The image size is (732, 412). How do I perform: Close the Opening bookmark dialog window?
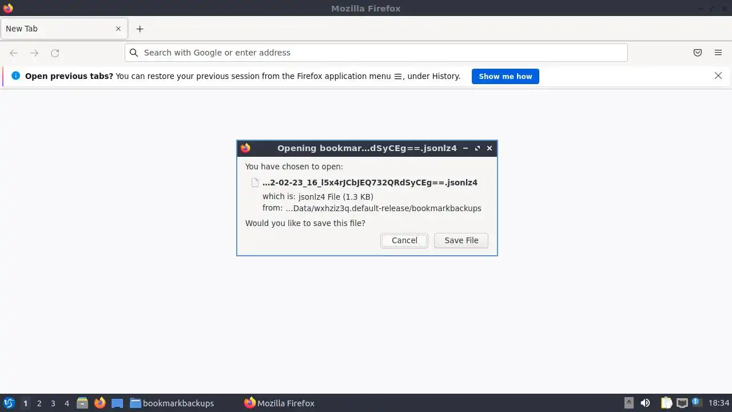[490, 148]
